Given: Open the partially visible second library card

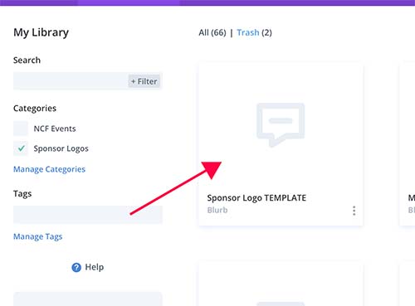Looking at the screenshot, I should (407, 143).
